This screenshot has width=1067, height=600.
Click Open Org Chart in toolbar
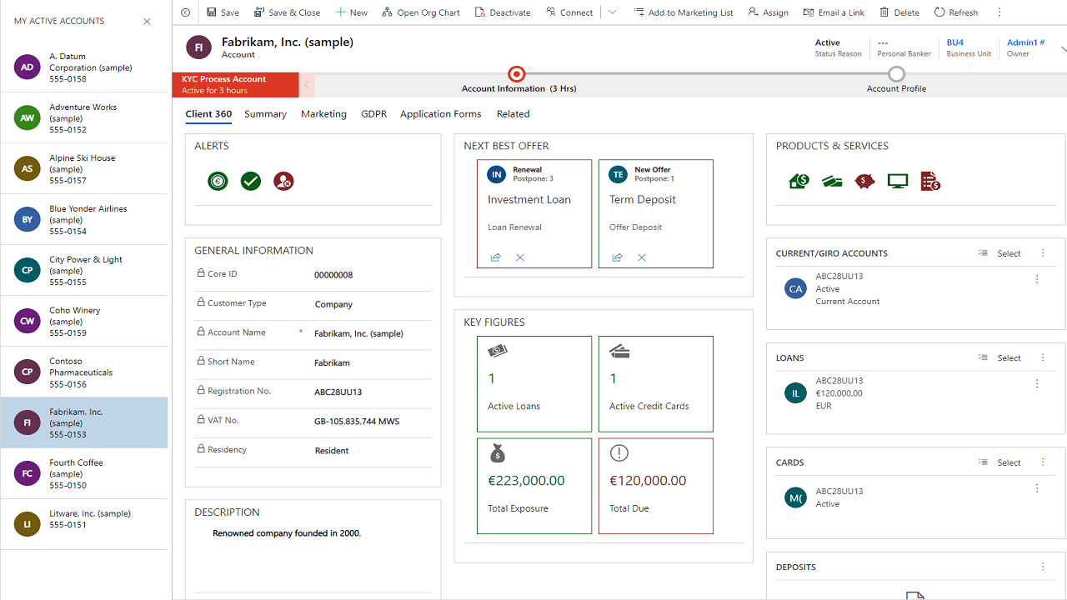pyautogui.click(x=421, y=12)
